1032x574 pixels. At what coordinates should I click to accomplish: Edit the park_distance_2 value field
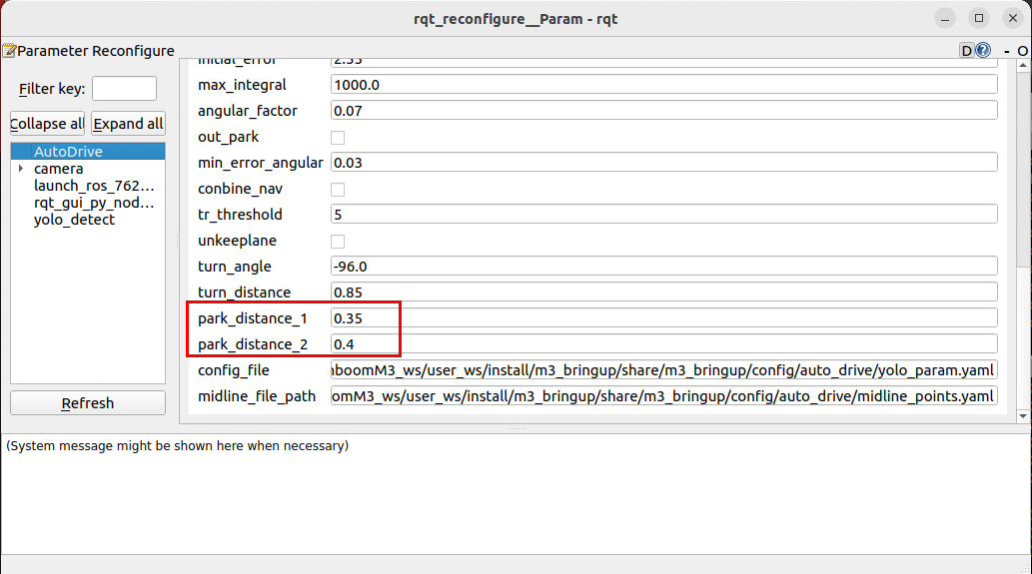tap(664, 343)
